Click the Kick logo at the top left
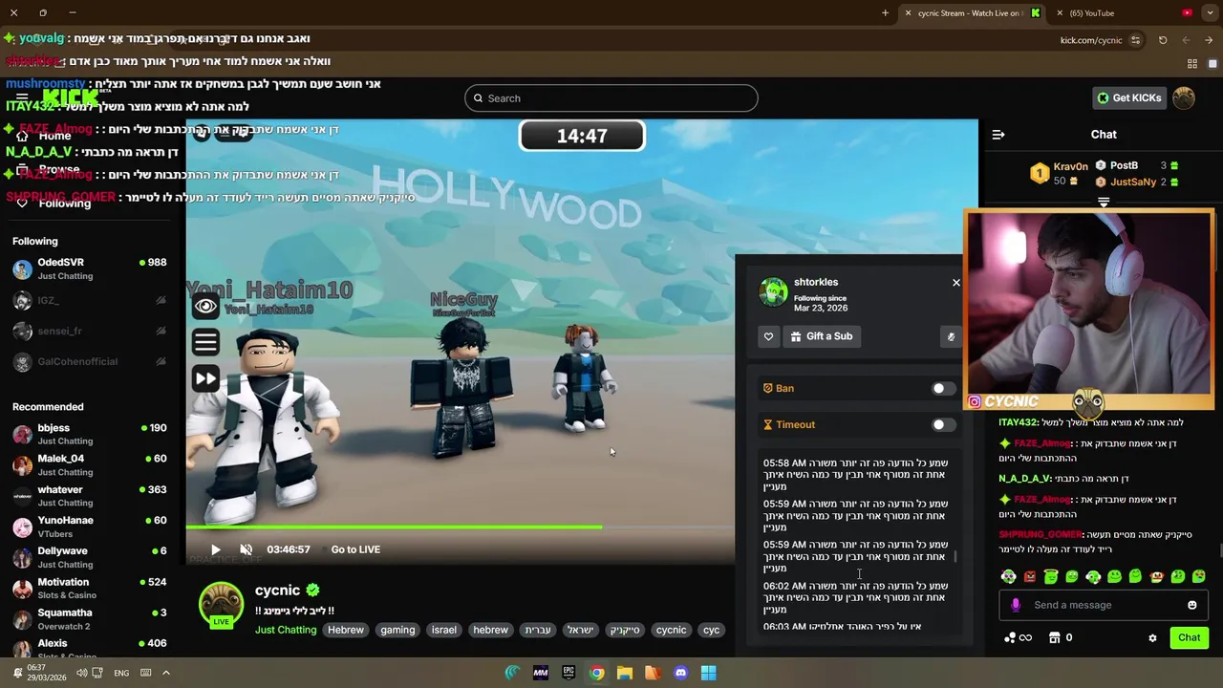 pyautogui.click(x=72, y=97)
